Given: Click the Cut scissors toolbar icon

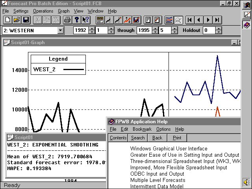Looking at the screenshot, I should point(37,20).
